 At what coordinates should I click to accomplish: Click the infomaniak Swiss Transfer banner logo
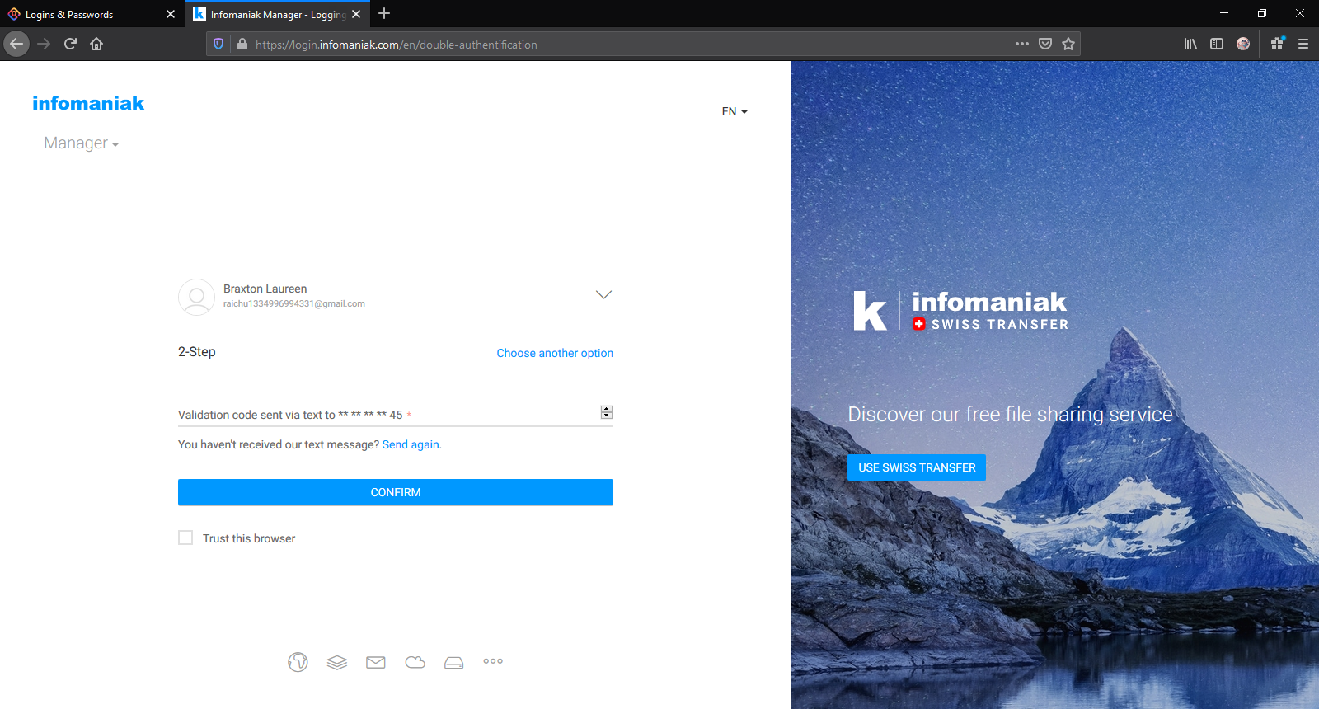(960, 310)
